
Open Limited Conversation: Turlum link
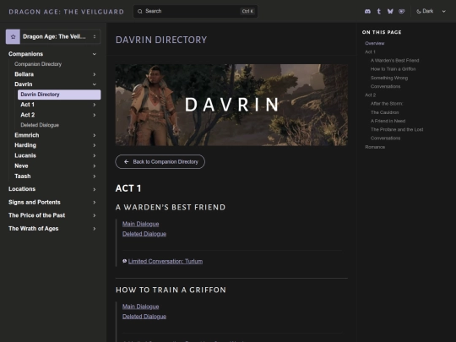point(166,261)
